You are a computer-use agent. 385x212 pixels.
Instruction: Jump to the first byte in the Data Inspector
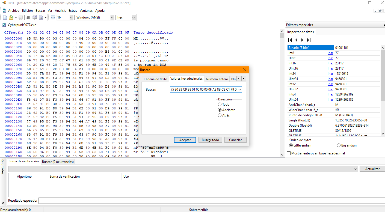290,40
